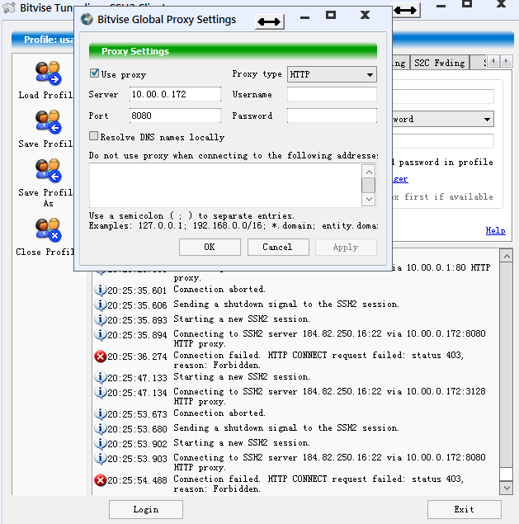Click the proxy exclusion addresses text area
Viewport: 519px width, 524px height.
pyautogui.click(x=225, y=185)
